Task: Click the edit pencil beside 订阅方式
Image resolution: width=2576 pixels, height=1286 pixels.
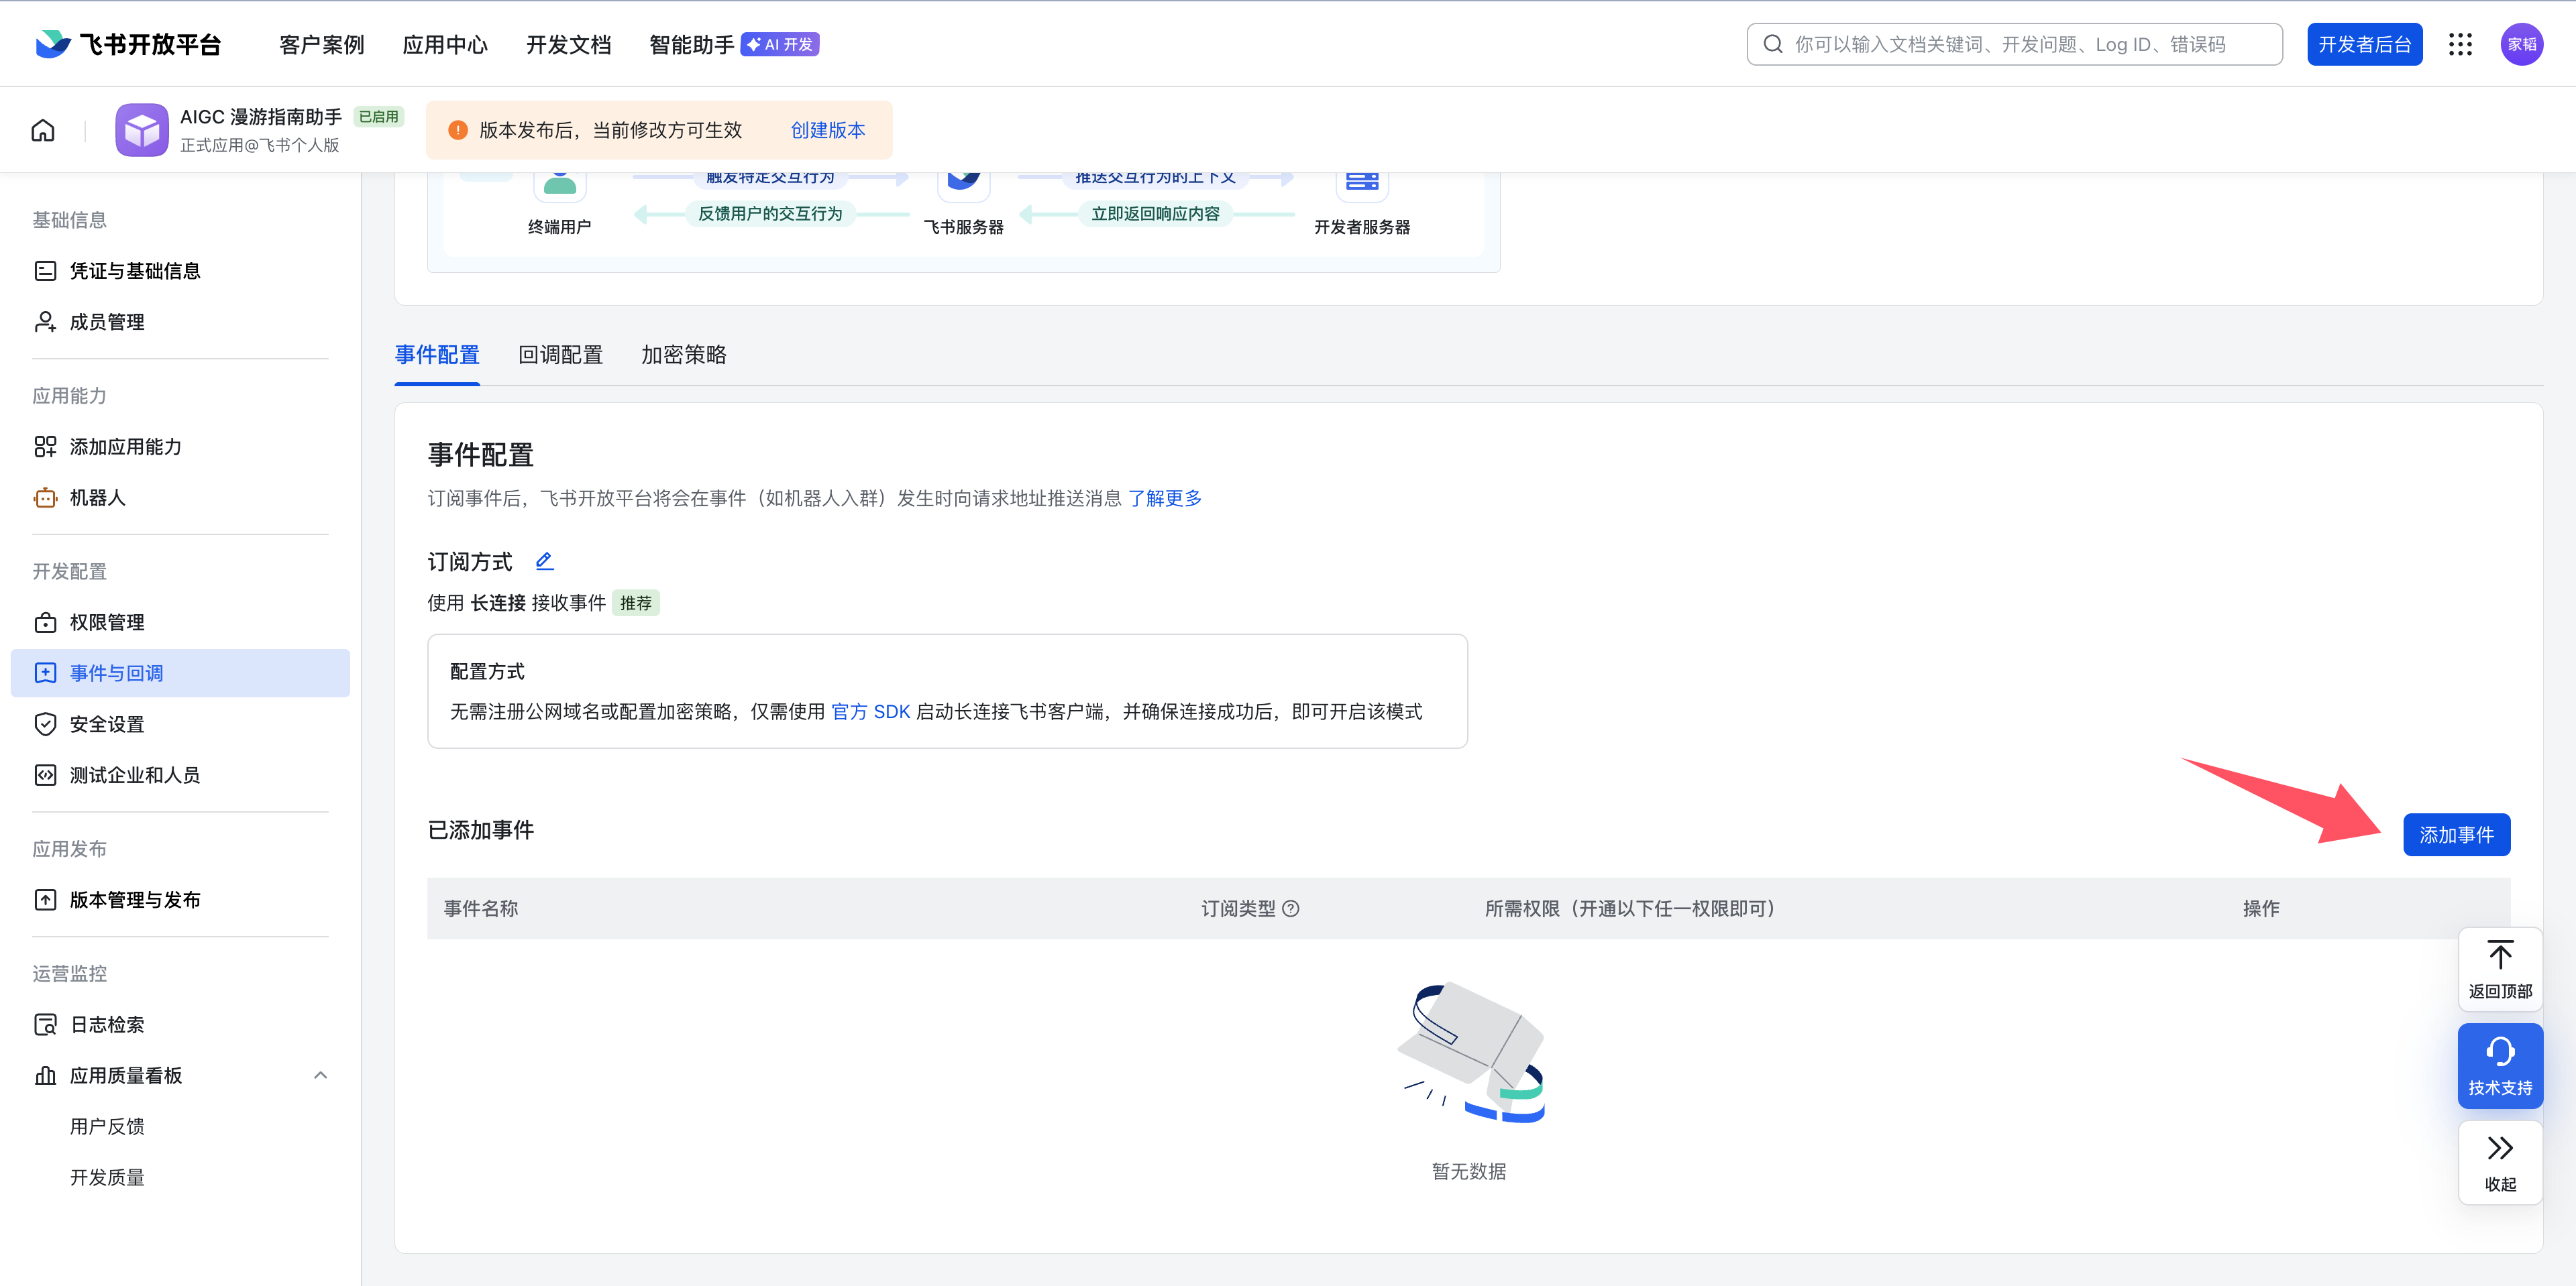Action: (x=544, y=562)
